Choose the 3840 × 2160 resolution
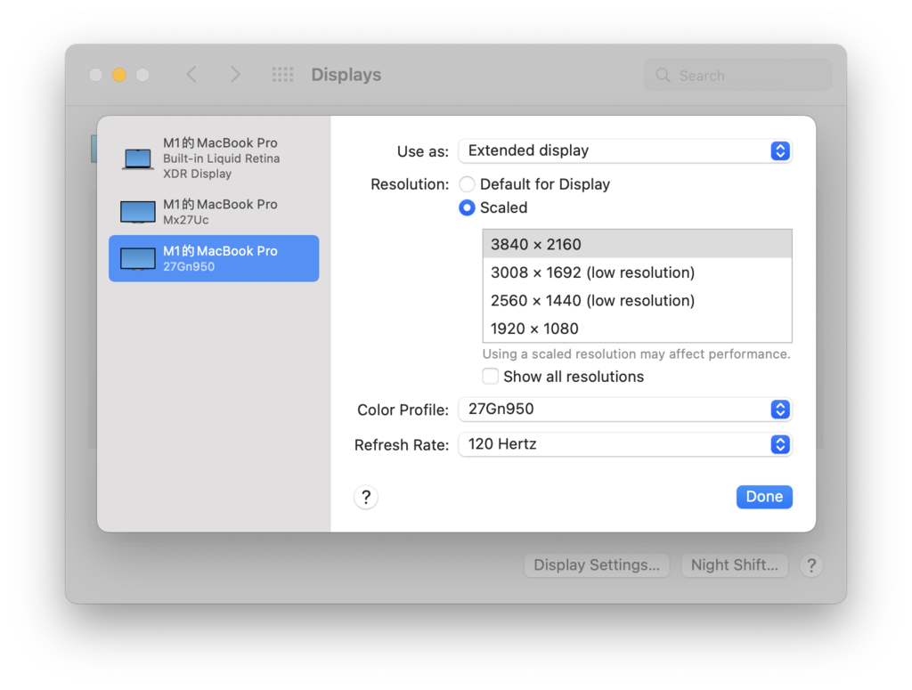The image size is (912, 690). (638, 244)
